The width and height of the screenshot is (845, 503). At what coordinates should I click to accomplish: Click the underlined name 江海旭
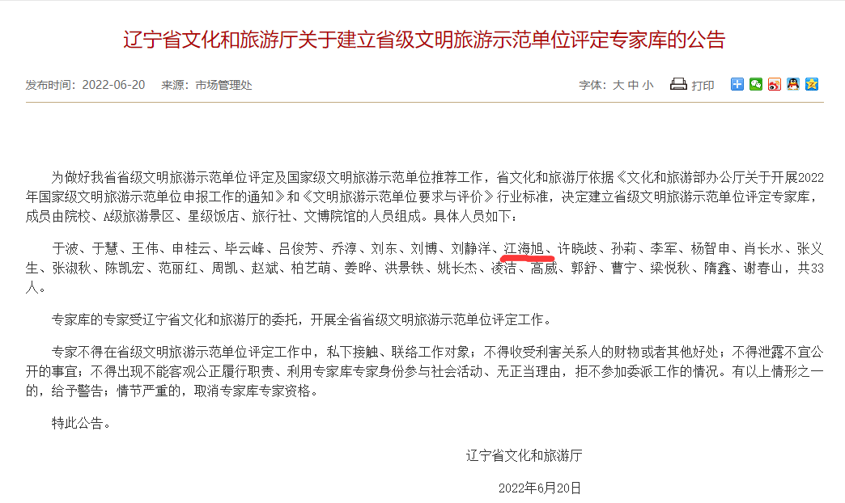pos(524,249)
